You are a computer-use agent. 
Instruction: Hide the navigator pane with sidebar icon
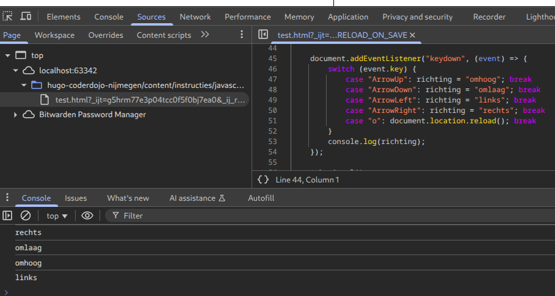click(263, 35)
